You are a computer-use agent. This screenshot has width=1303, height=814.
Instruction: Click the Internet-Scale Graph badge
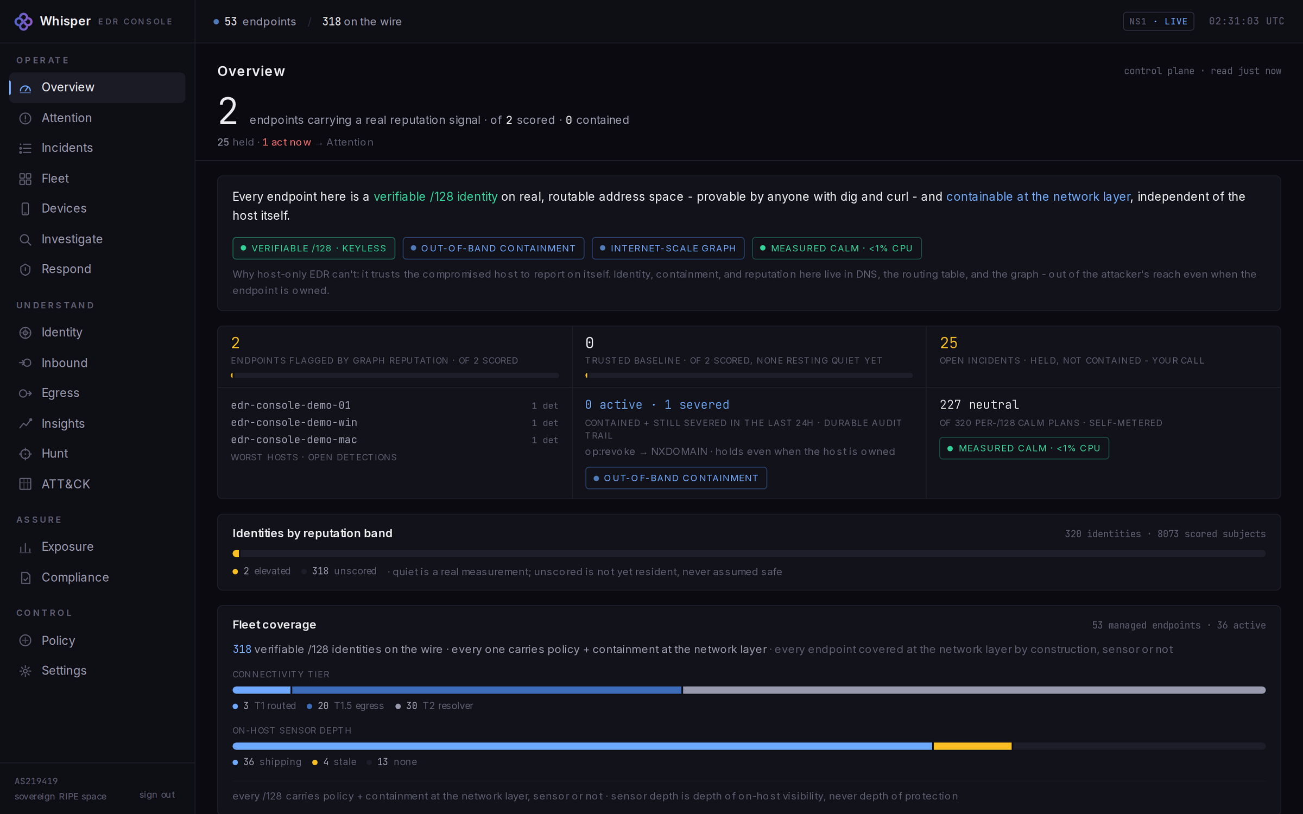[x=668, y=249]
